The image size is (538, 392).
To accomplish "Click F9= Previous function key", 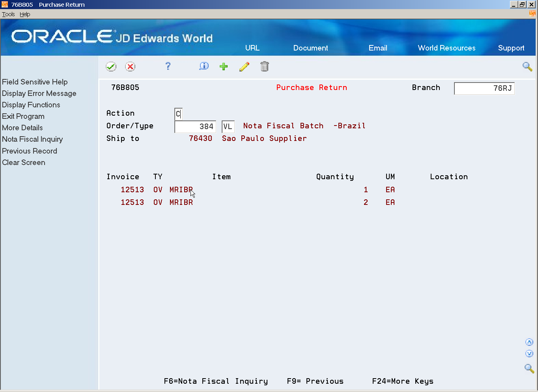I will tap(315, 381).
